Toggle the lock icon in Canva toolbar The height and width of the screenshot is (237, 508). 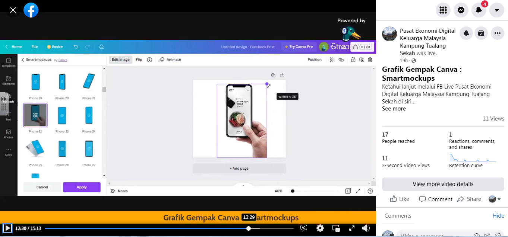[x=353, y=60]
